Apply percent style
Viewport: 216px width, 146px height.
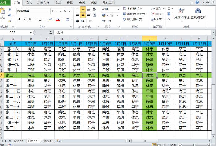[x=112, y=15]
